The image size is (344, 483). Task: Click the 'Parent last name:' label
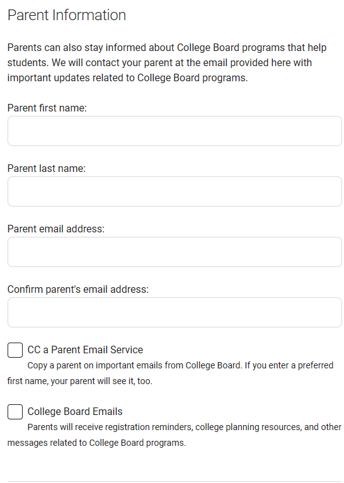47,169
